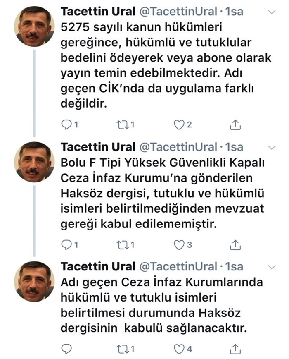Reply to the third tweet about Haksöz dergisi

click(x=66, y=348)
